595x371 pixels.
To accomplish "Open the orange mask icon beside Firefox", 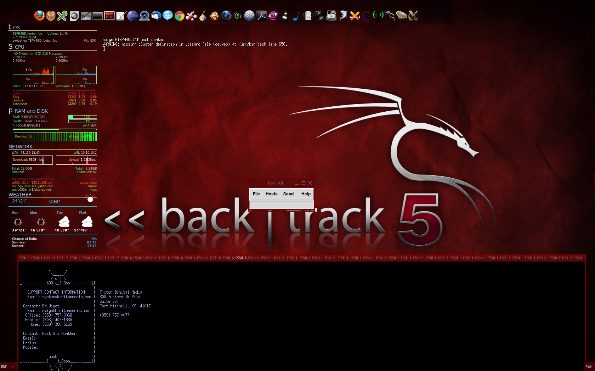I will click(x=51, y=16).
